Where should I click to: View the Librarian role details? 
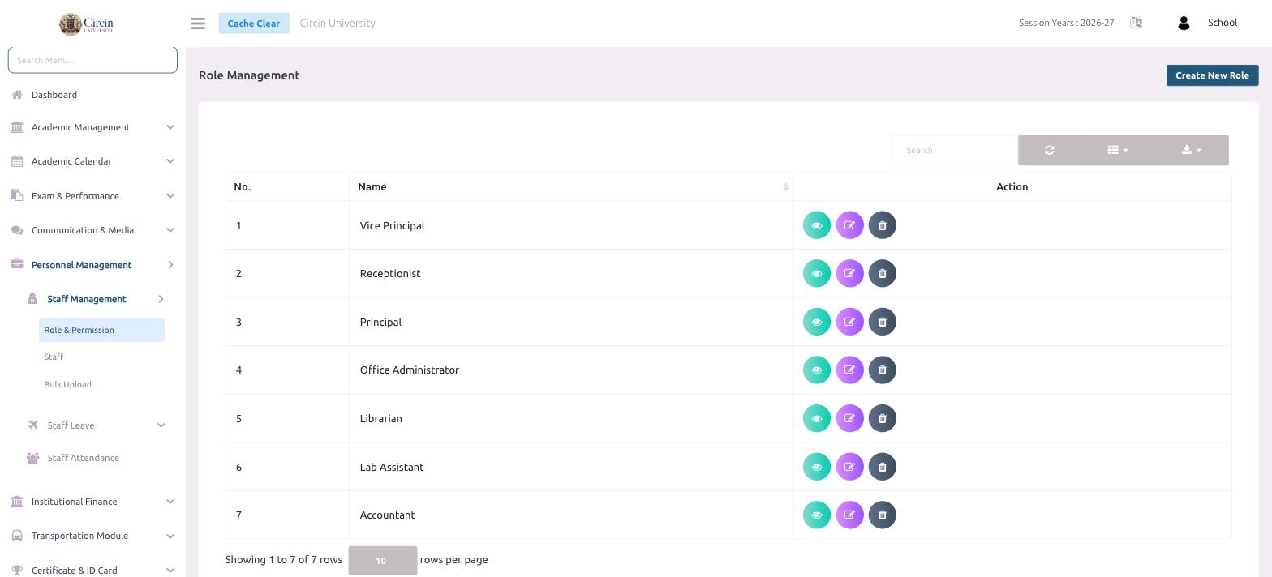click(x=816, y=418)
